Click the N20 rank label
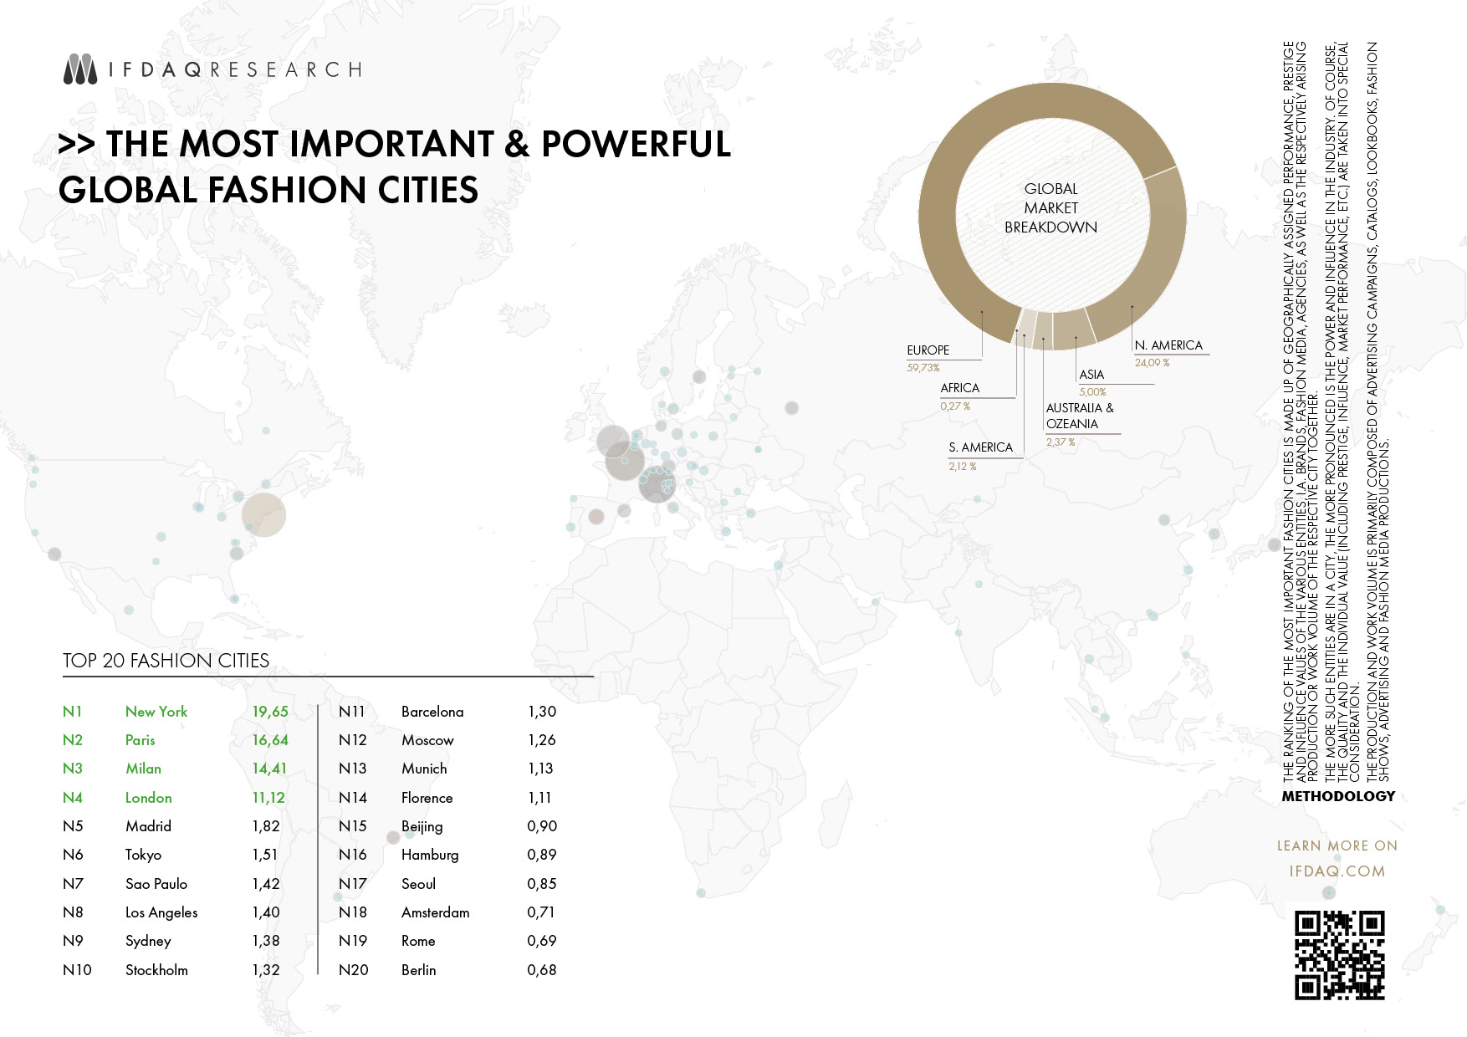This screenshot has width=1467, height=1037. (353, 970)
